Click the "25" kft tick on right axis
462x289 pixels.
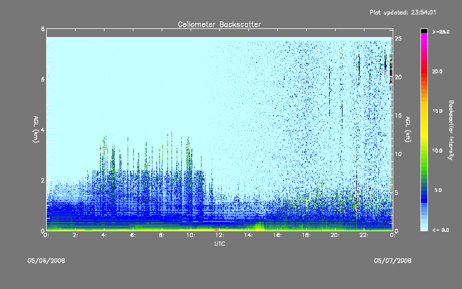(398, 39)
